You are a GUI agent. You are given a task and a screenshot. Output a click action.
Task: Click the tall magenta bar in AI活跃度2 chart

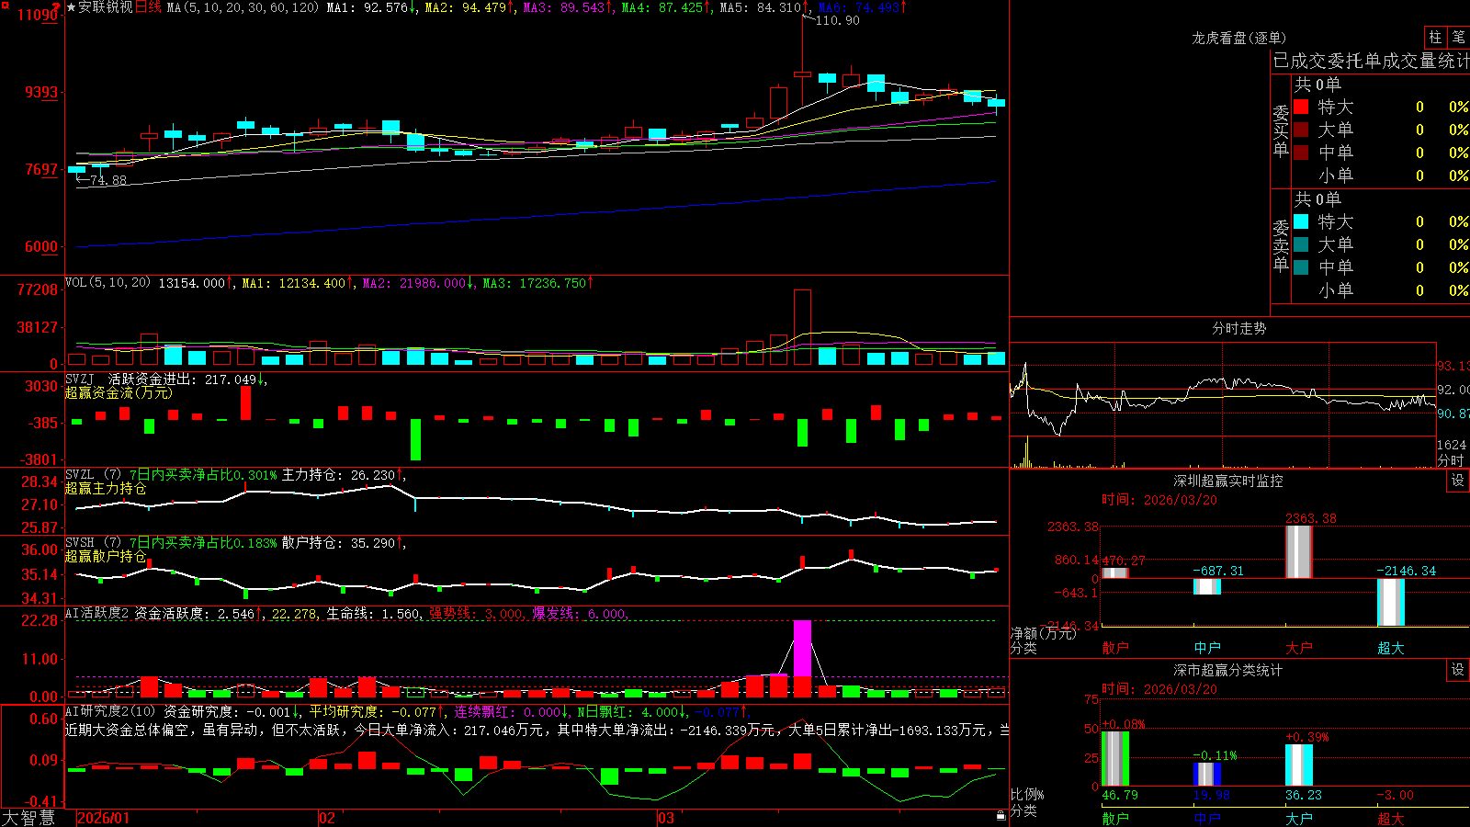tap(802, 649)
